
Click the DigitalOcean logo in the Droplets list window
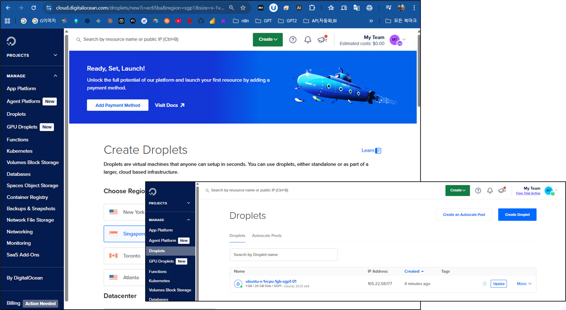tap(153, 192)
